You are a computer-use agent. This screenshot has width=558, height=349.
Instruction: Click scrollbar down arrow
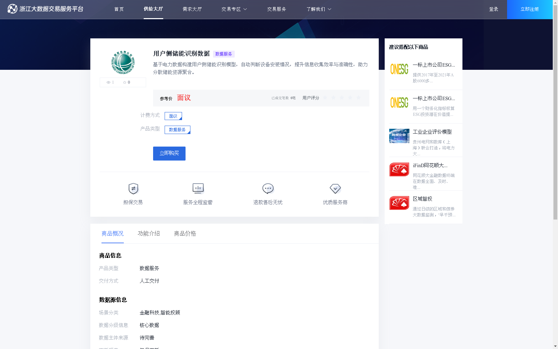[x=555, y=346]
